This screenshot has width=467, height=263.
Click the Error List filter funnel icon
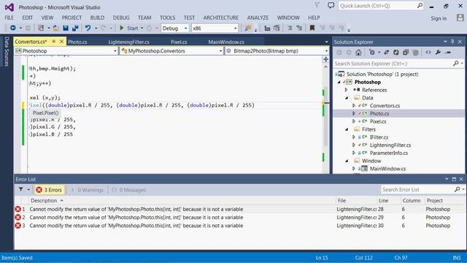pos(21,190)
